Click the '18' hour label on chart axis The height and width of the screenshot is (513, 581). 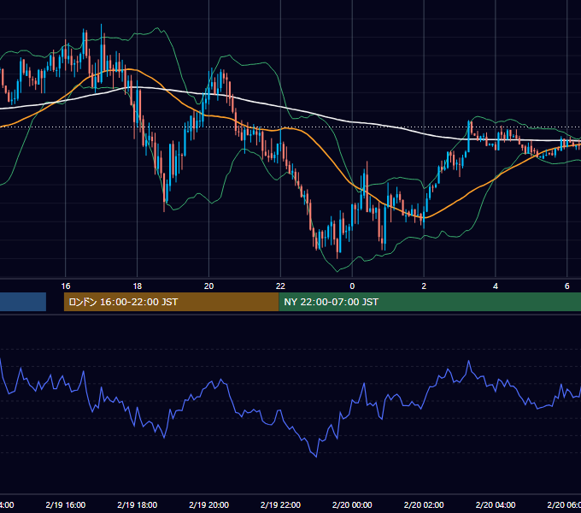137,286
